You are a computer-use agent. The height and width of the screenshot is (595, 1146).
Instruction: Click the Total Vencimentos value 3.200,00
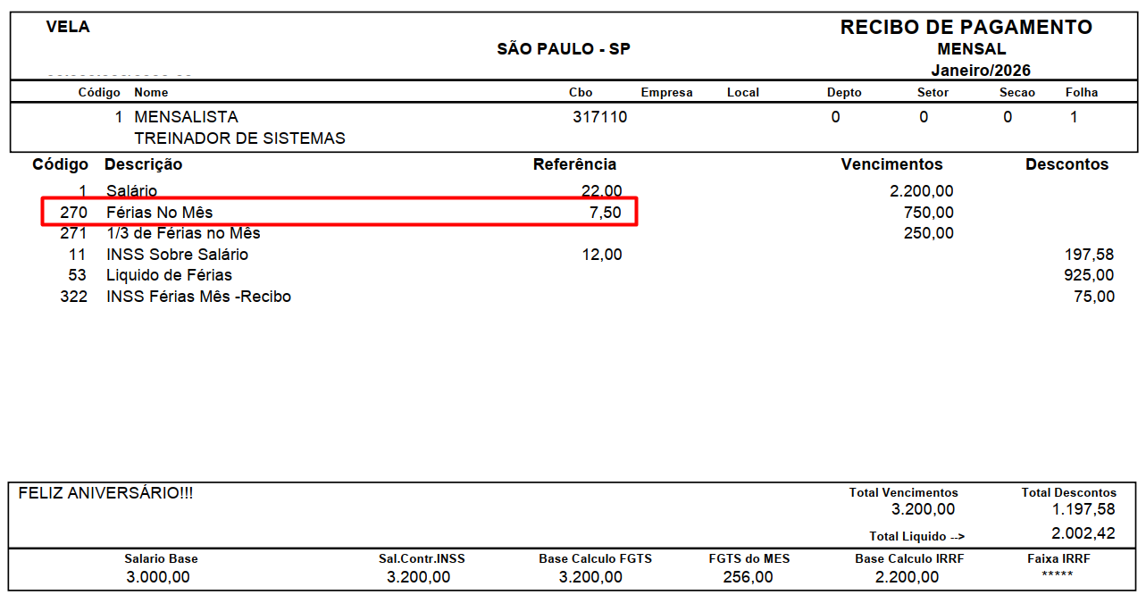pos(923,509)
